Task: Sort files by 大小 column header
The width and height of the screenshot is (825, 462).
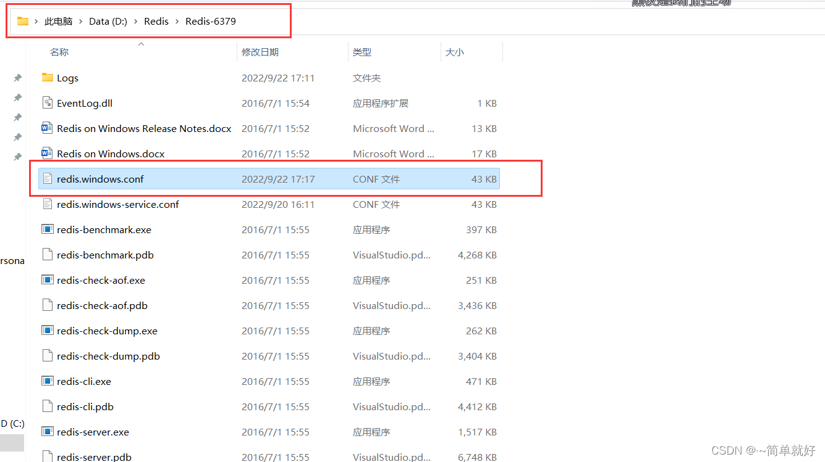Action: coord(455,52)
